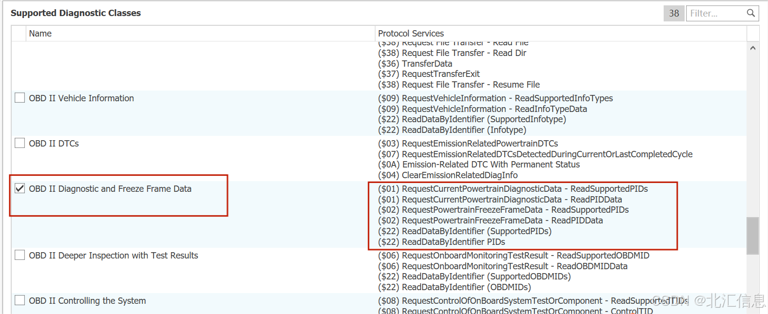Click ($22) ReadDataByIdentifier (SupportedPIDs)

tap(465, 231)
